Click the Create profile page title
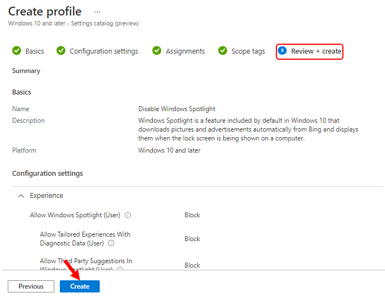385x298 pixels. point(45,12)
